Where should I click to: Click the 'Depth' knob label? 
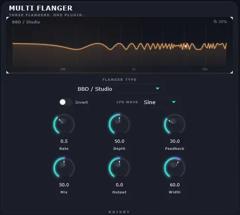click(119, 149)
